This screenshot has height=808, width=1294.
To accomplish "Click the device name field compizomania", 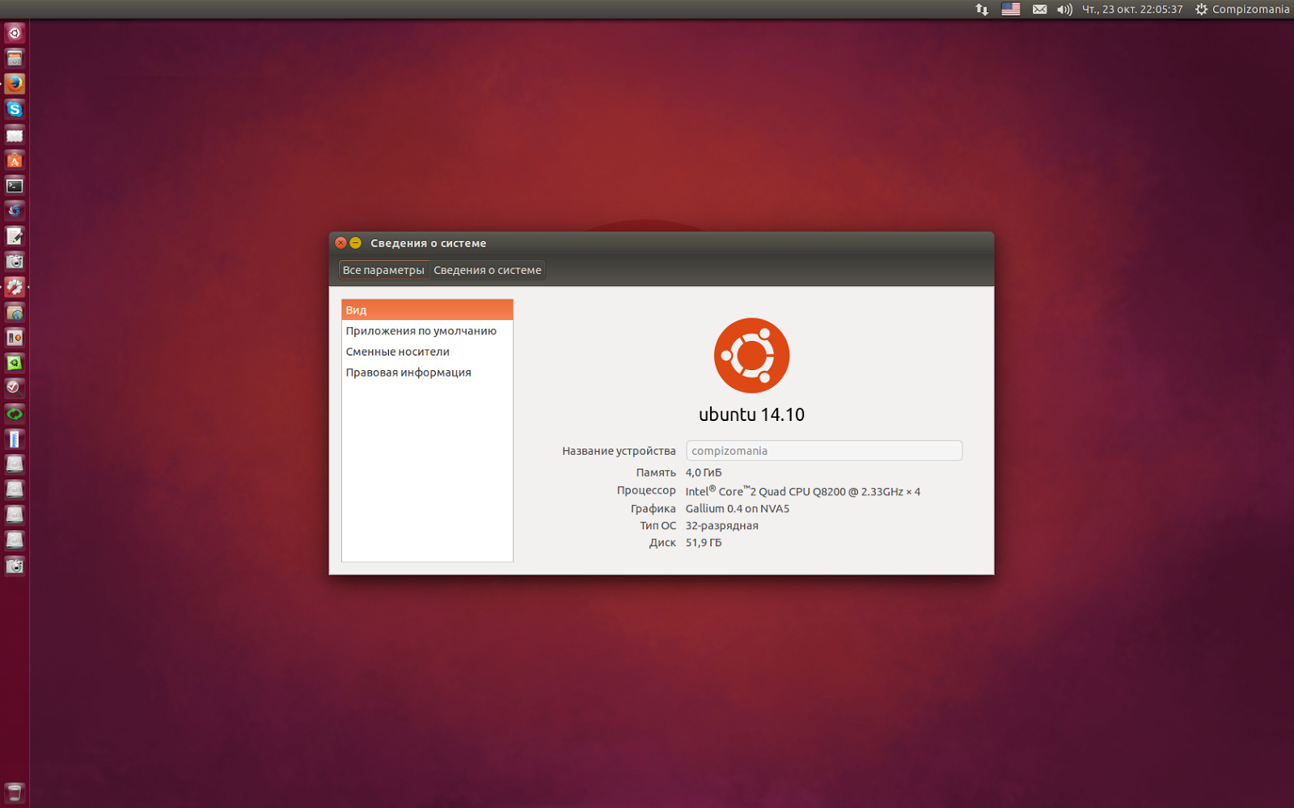I will [824, 451].
